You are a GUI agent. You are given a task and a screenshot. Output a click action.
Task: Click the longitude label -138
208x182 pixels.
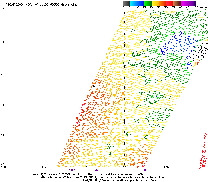[x=165, y=167]
